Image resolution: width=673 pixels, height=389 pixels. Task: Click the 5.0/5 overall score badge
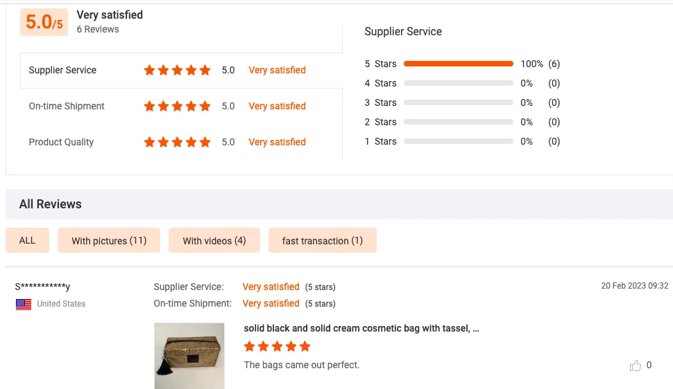point(44,22)
